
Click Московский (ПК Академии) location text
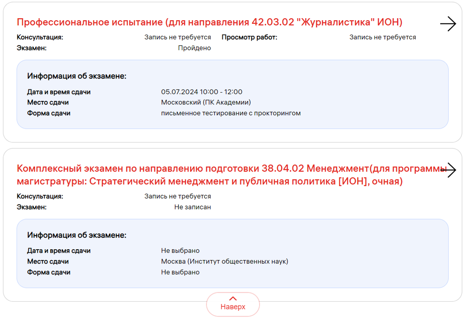click(x=206, y=103)
